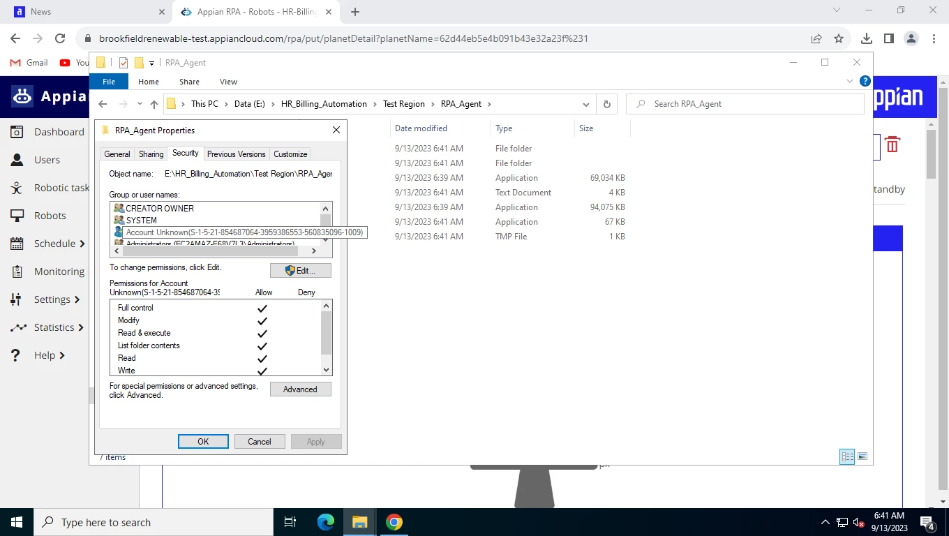The width and height of the screenshot is (949, 536).
Task: Open Microsoft Edge from taskbar
Action: tap(326, 522)
